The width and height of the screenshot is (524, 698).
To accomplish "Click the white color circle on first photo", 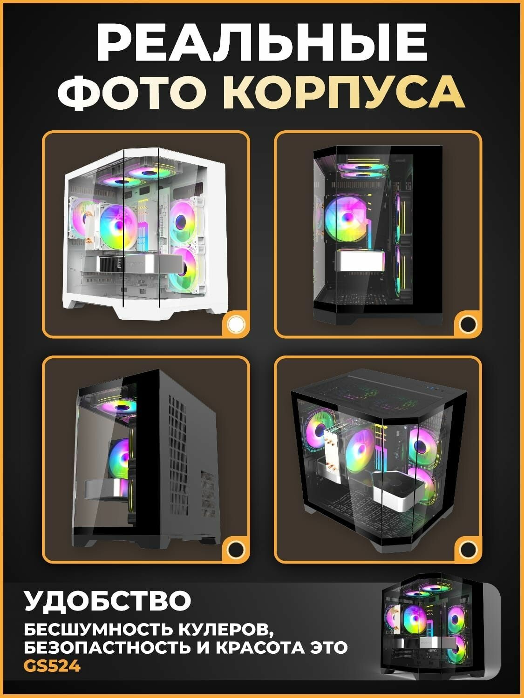I will tap(237, 323).
